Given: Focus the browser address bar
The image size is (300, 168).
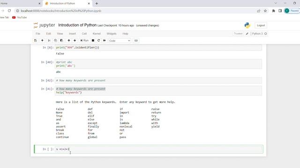Looking at the screenshot, I should 134,11.
